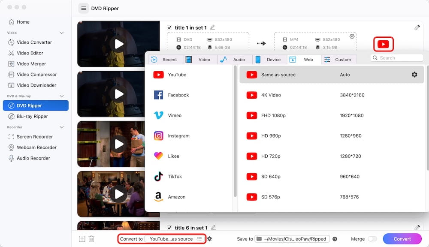Play the dinner table scene thumbnail

(x=119, y=194)
